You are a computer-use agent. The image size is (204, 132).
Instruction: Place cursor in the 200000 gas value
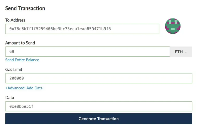click(x=16, y=78)
